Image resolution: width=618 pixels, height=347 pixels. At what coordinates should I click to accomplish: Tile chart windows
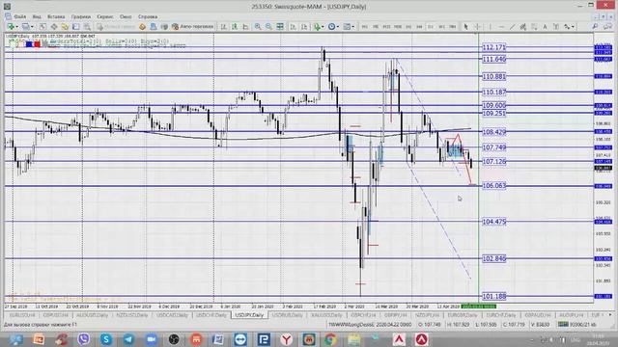(280, 27)
